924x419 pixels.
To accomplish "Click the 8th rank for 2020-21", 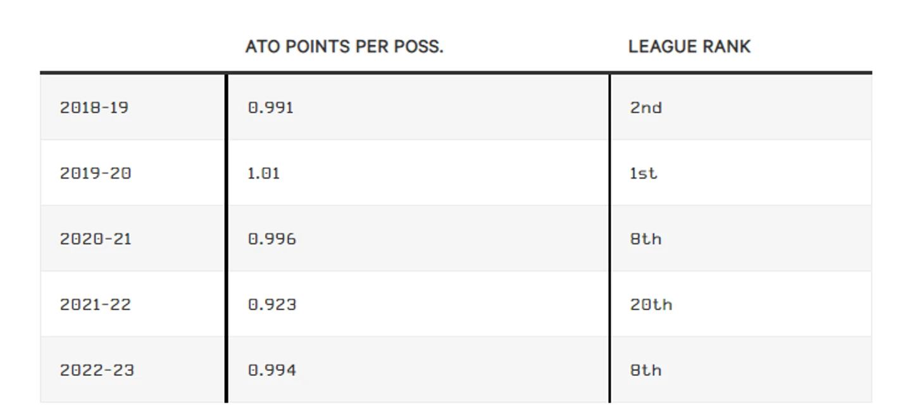I will coord(646,239).
